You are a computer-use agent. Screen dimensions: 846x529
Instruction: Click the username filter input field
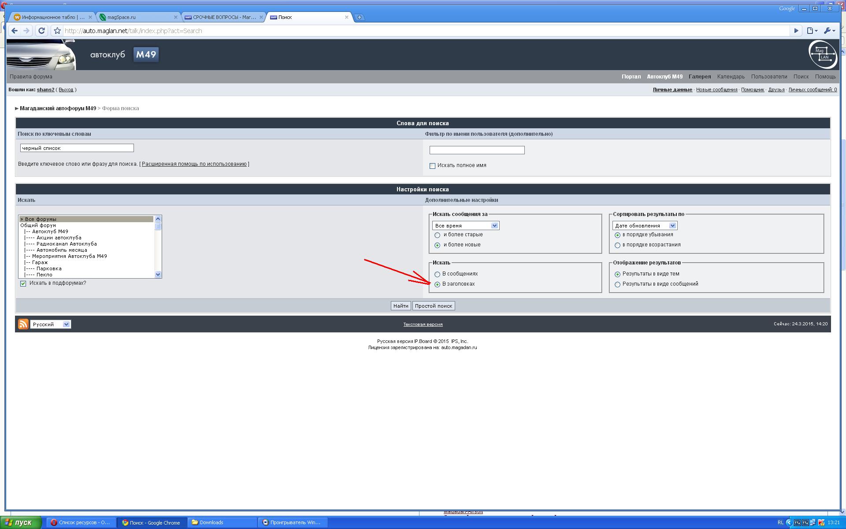(477, 150)
